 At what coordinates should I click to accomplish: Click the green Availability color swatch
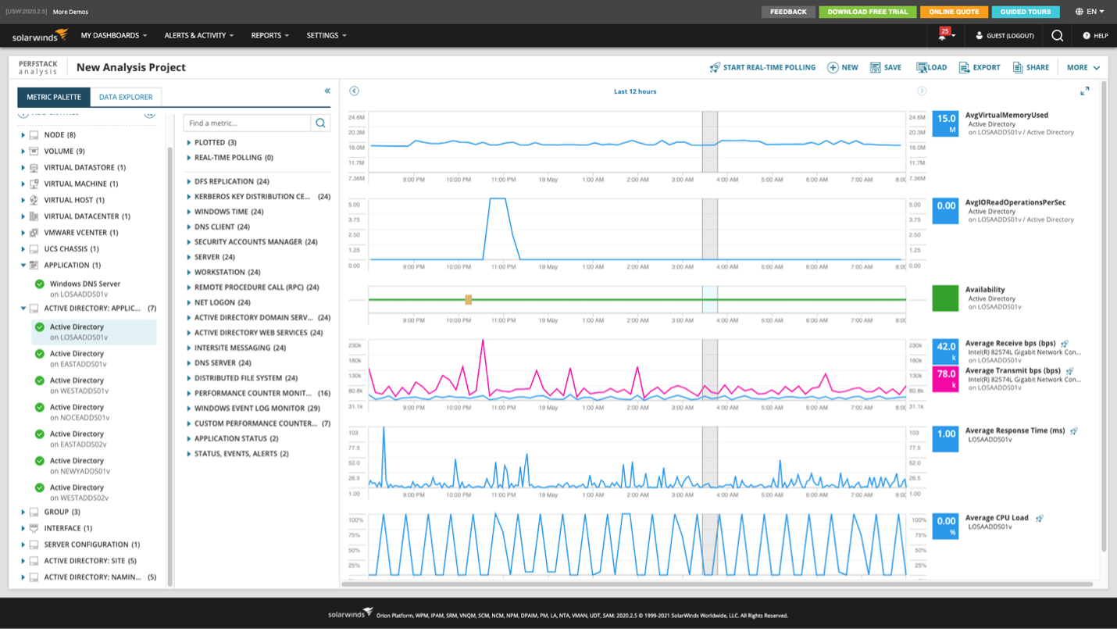(x=945, y=298)
